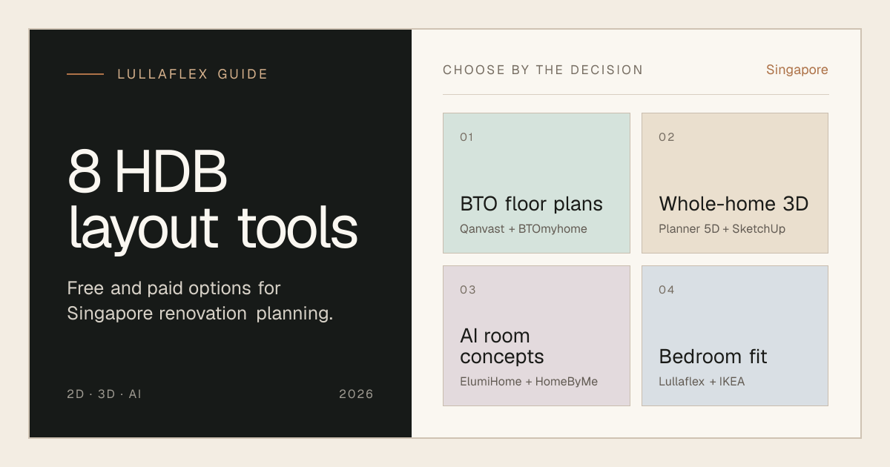
Task: Click card number 04
Action: (x=667, y=289)
